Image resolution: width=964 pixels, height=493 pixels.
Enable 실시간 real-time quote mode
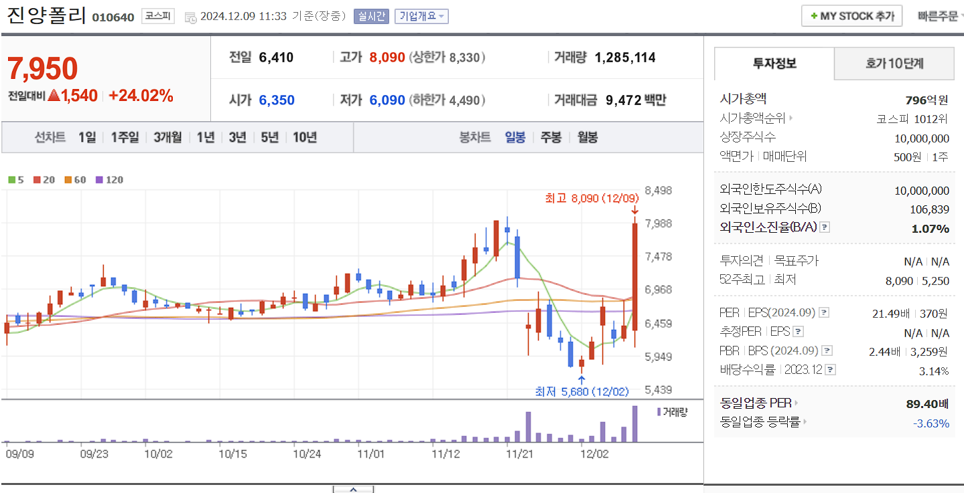tap(372, 16)
